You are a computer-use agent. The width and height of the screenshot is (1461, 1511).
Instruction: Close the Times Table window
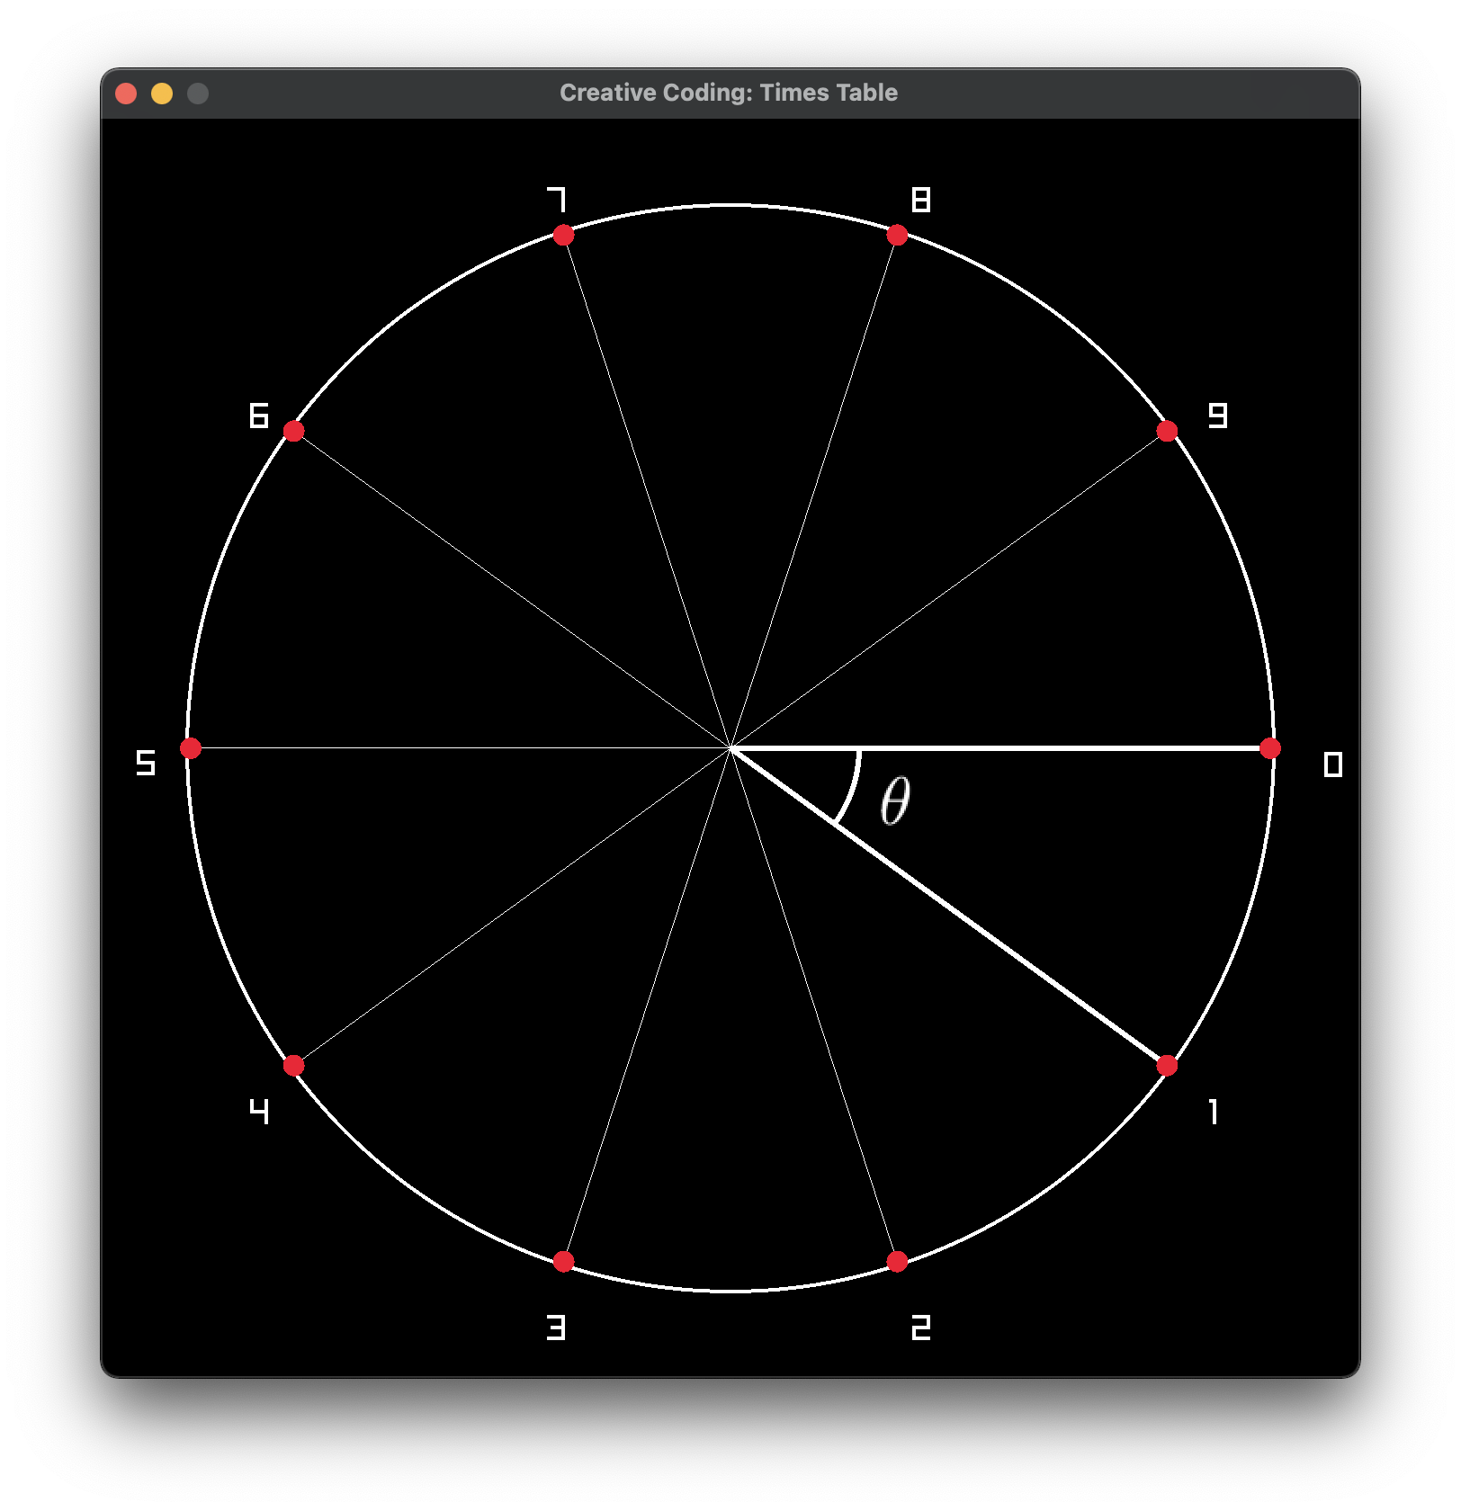click(126, 94)
